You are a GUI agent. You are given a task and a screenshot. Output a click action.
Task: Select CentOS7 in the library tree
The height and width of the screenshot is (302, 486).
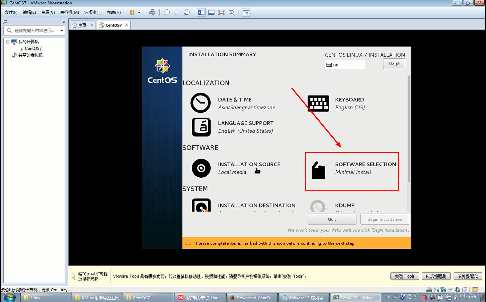pyautogui.click(x=33, y=48)
